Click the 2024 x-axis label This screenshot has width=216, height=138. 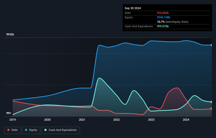(x=186, y=120)
